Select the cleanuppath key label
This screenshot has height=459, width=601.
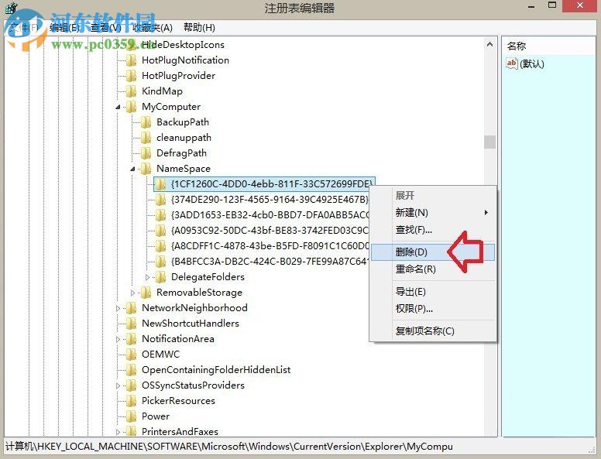pos(184,138)
